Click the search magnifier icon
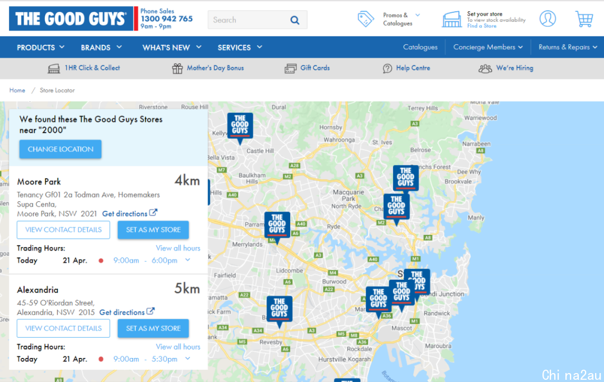 click(295, 20)
